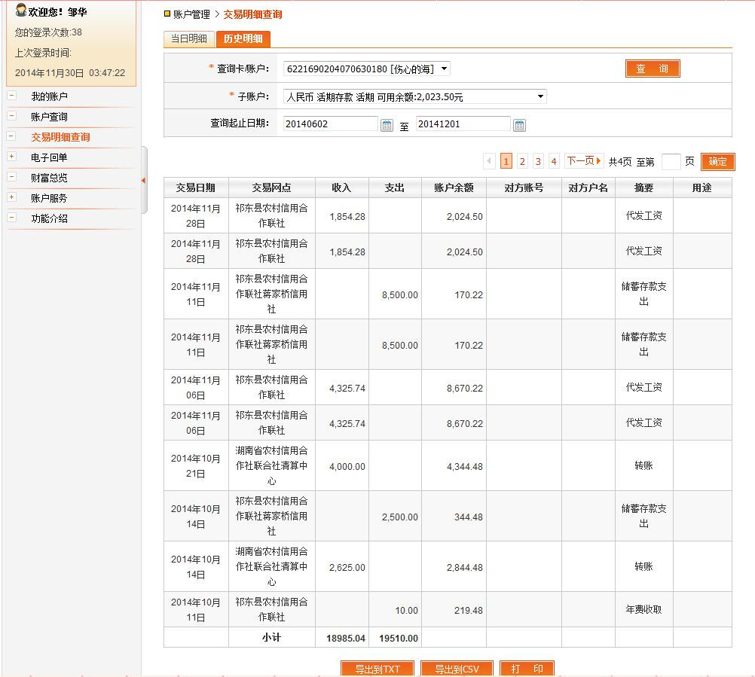Click the previous page arrow icon
Screen dimensions: 755x677
coord(489,161)
